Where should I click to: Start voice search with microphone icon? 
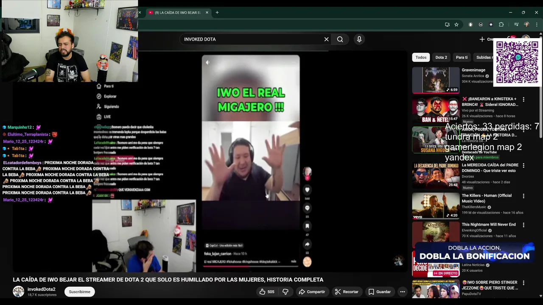click(x=359, y=39)
